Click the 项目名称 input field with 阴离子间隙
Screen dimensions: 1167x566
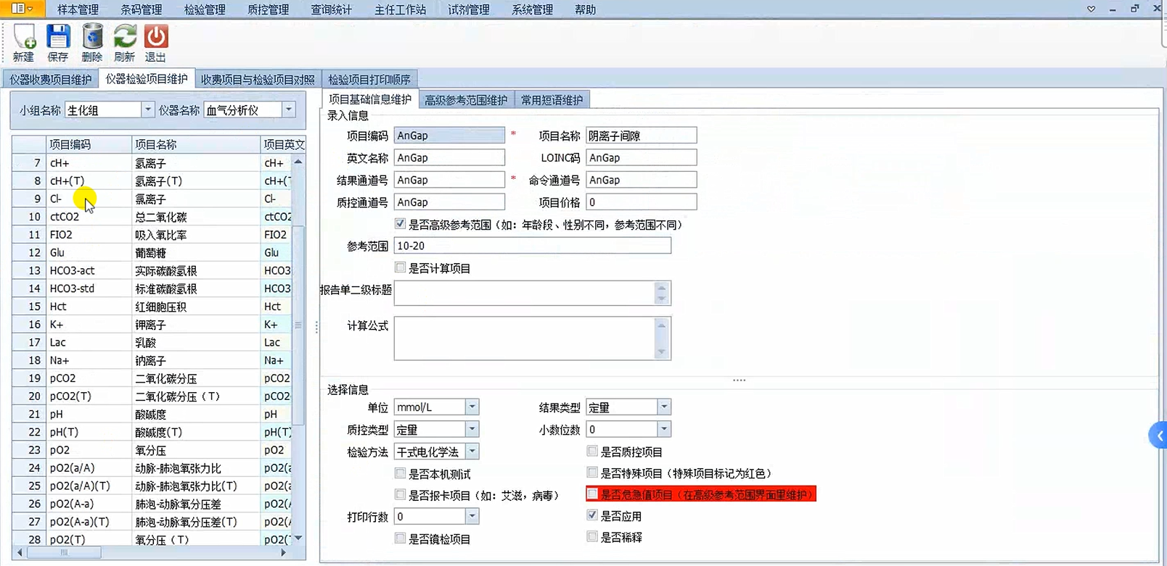tap(642, 136)
